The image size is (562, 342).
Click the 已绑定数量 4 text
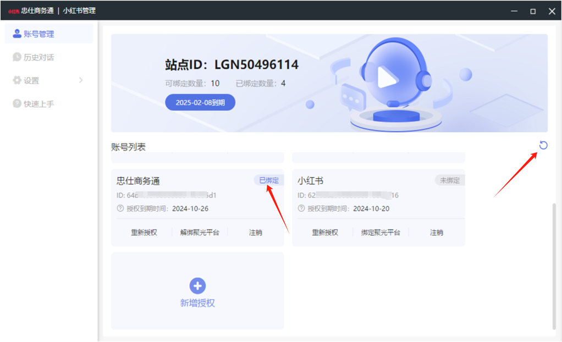[x=261, y=84]
